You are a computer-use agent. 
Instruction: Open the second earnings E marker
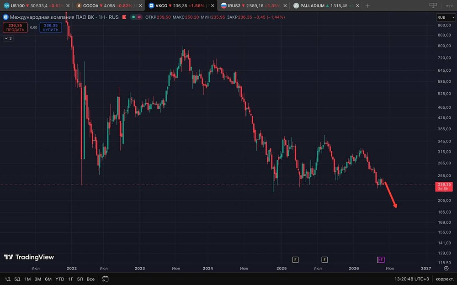(x=324, y=259)
